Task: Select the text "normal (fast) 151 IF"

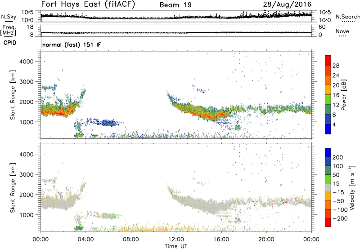Action: coord(72,44)
